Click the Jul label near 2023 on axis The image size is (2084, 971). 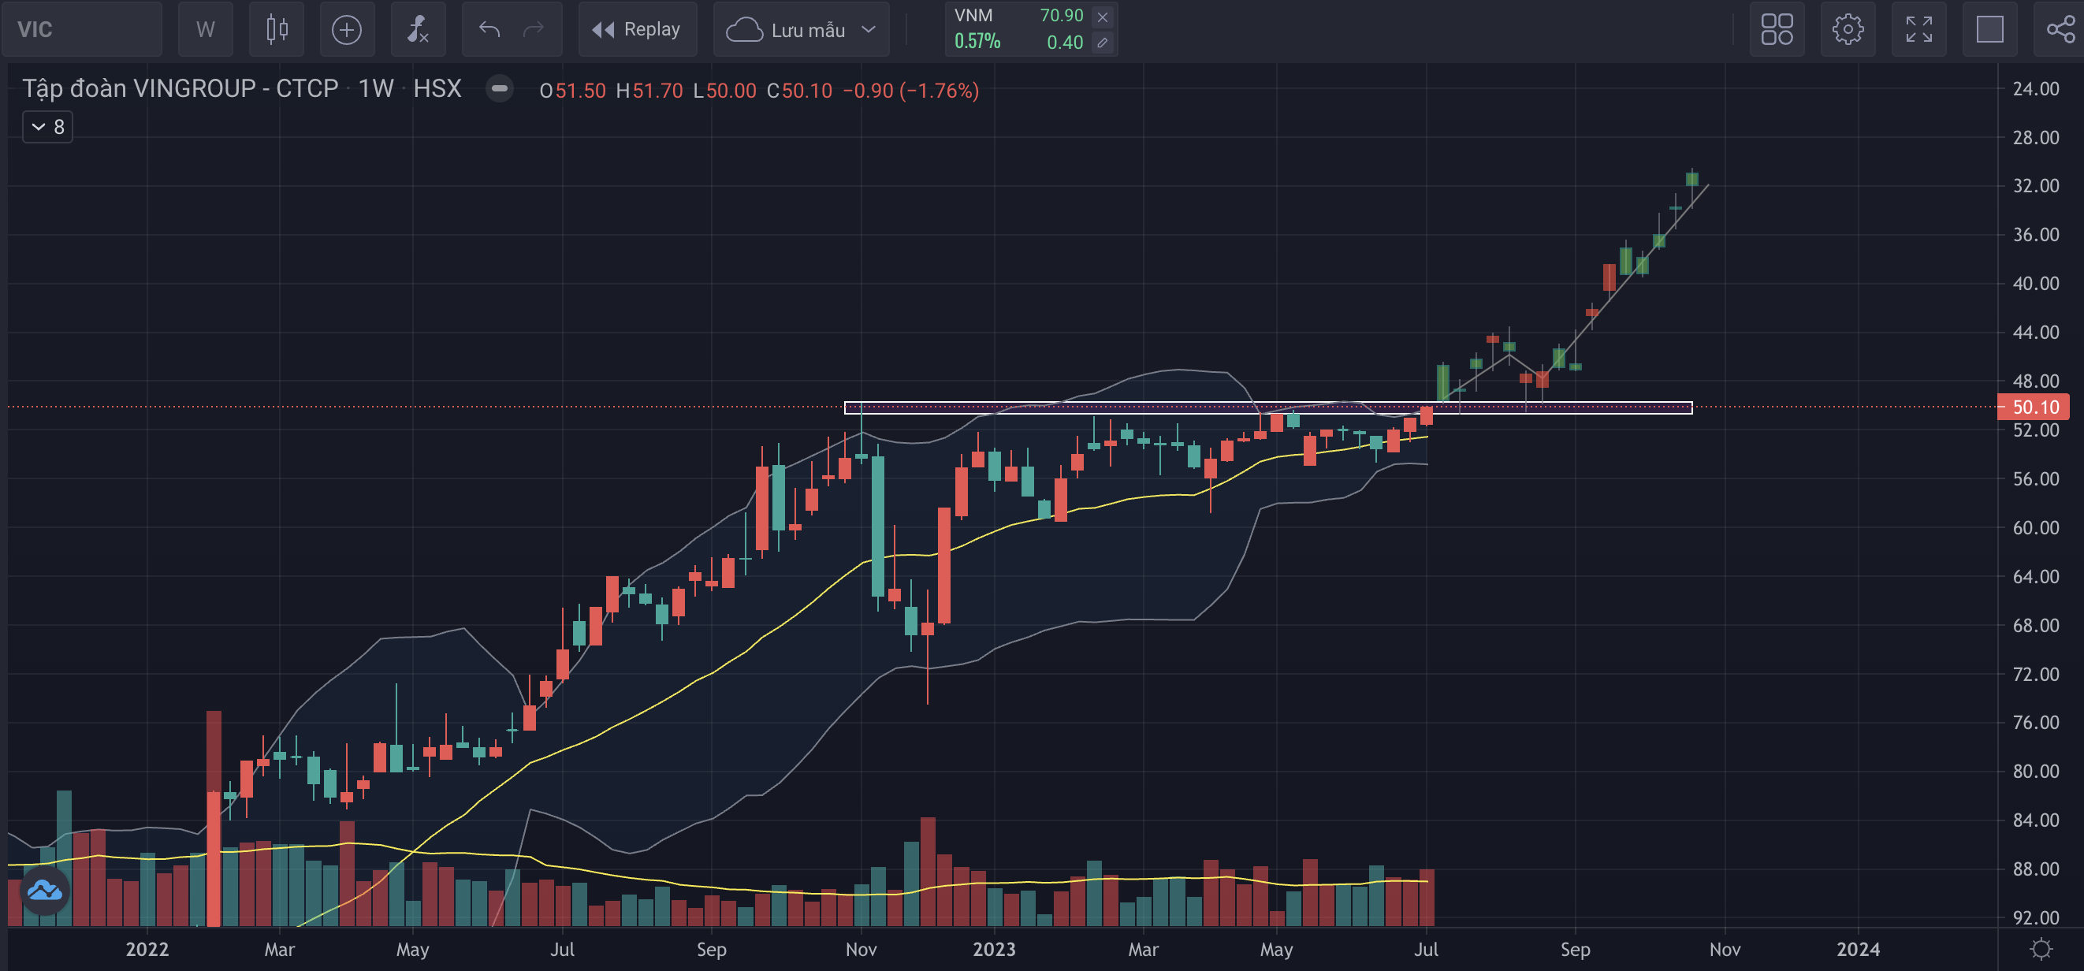pyautogui.click(x=1427, y=949)
